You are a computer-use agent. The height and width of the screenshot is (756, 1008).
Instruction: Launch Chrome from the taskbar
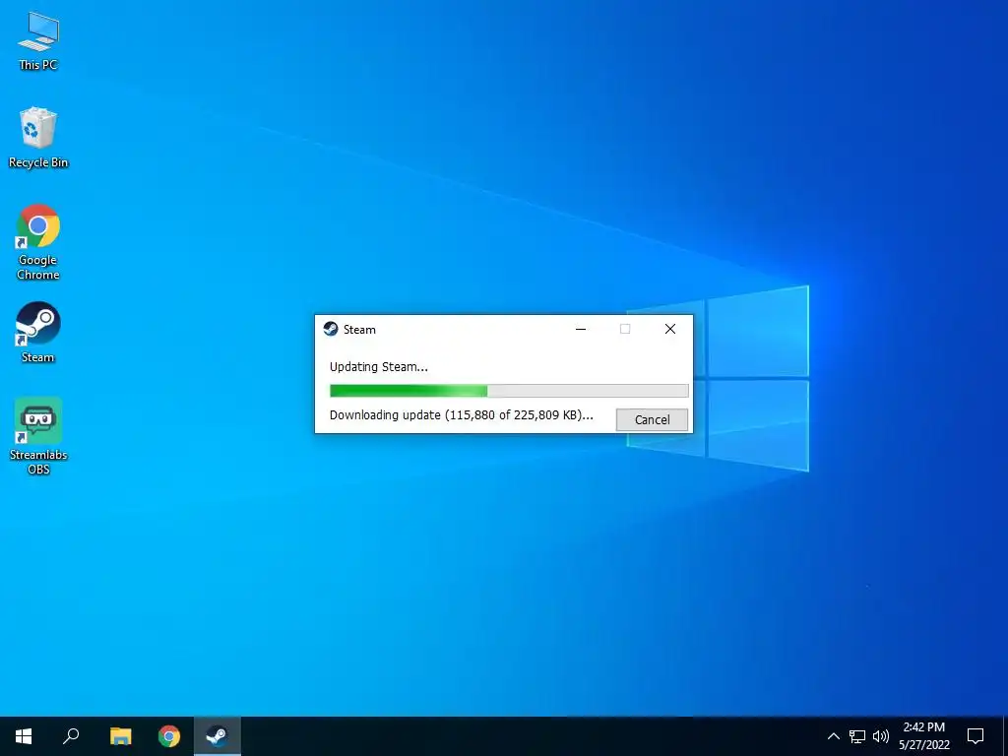[169, 736]
